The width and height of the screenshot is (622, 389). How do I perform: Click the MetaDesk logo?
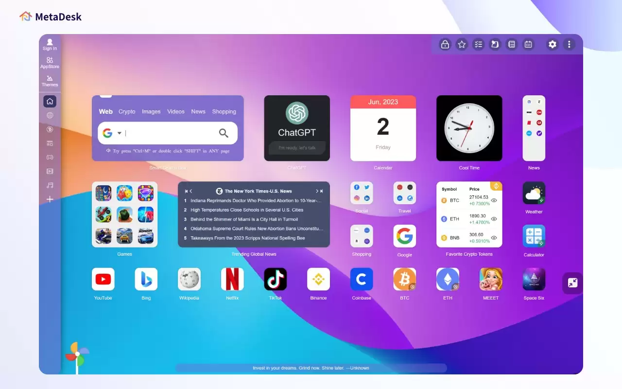click(x=50, y=17)
